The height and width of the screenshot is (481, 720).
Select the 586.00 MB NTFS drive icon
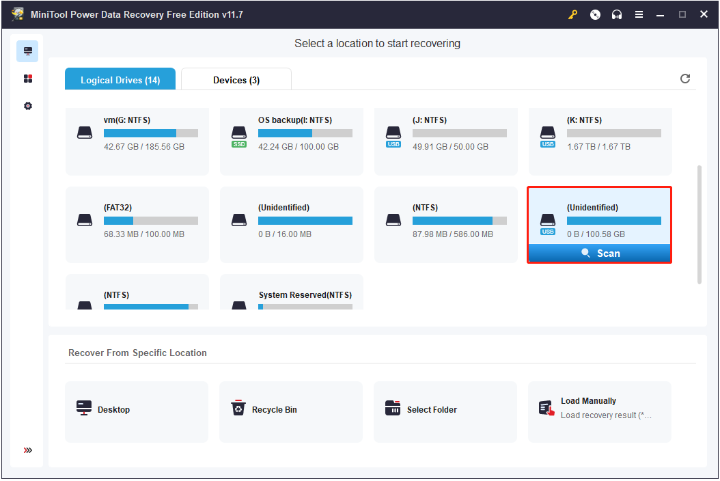pos(393,220)
